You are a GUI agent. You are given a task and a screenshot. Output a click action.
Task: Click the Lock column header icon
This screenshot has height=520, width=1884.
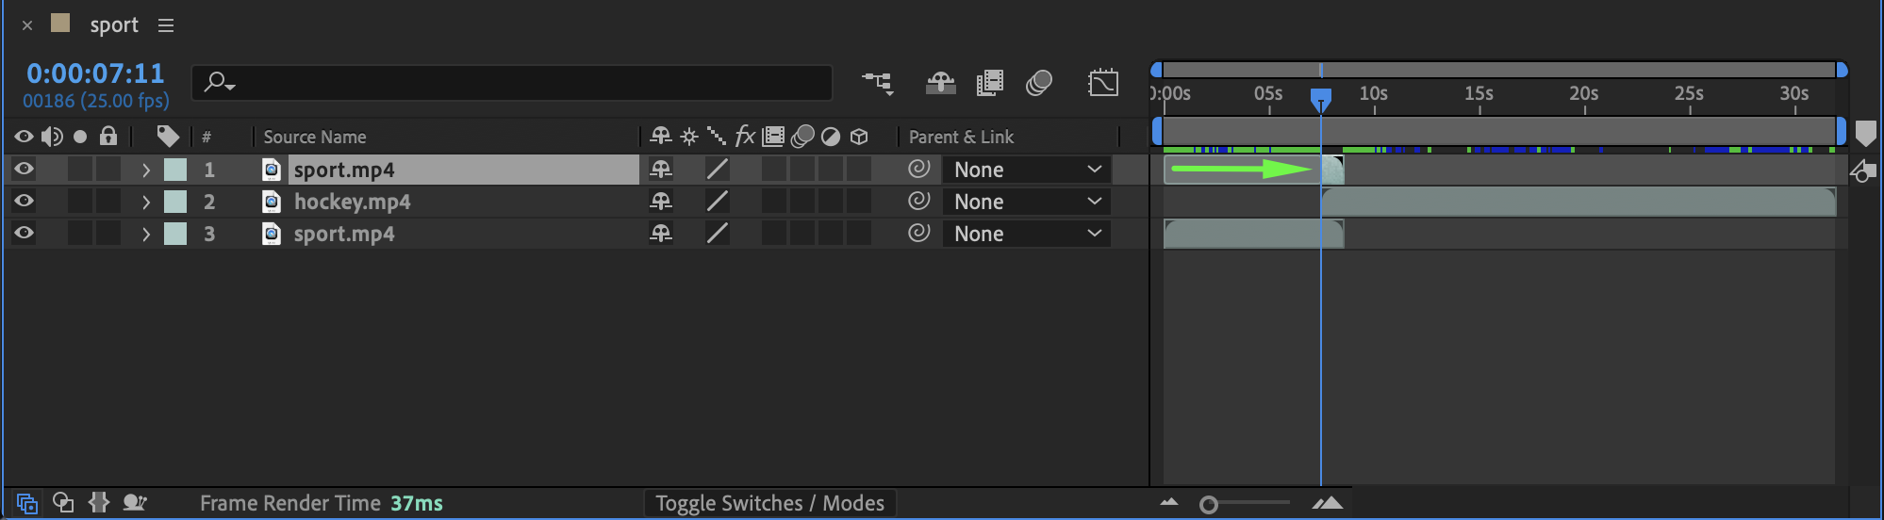pyautogui.click(x=108, y=137)
